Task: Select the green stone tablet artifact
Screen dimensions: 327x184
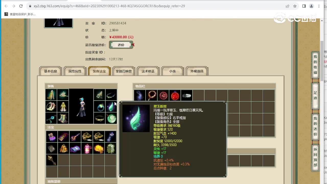Action: [x=110, y=148]
